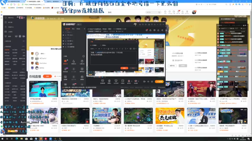Click the webcam source icon in bottom bar
252x141 pixels.
click(109, 81)
